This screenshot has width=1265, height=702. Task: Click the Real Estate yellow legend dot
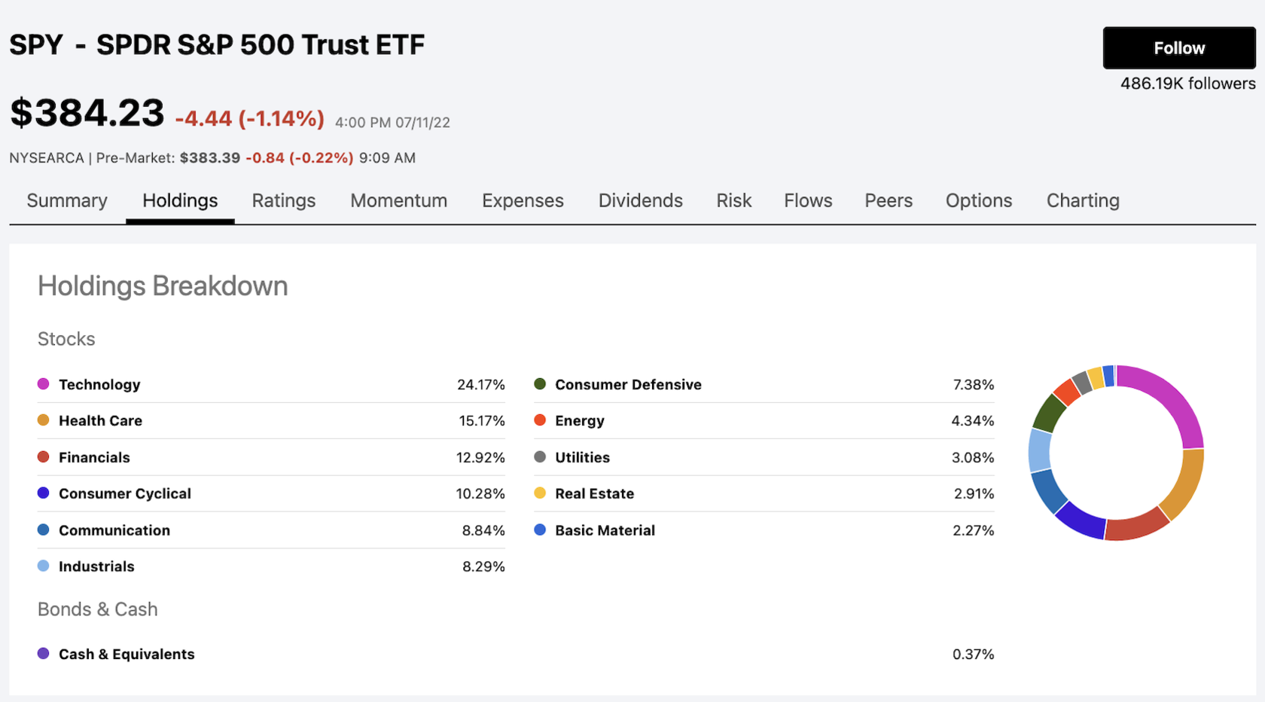540,493
